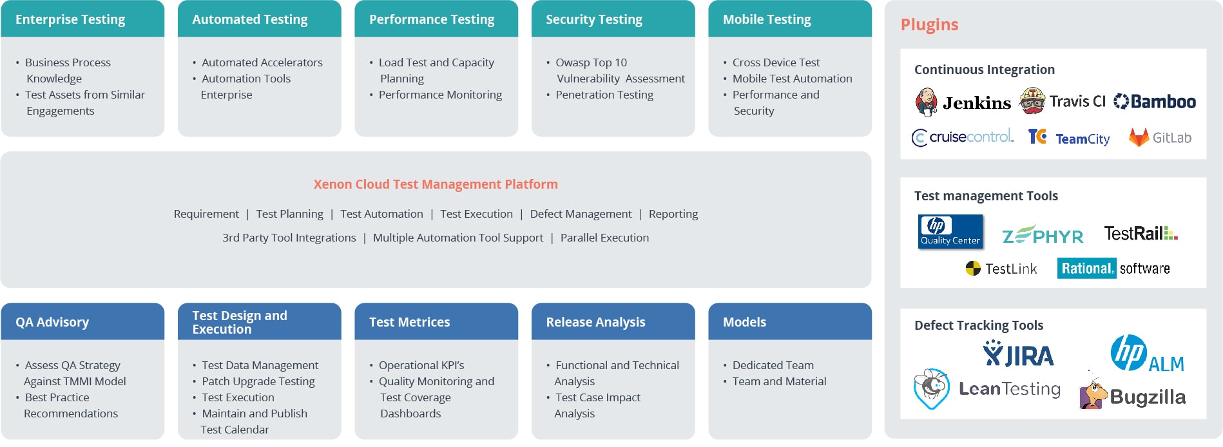Click the Jenkins logo icon
The width and height of the screenshot is (1223, 447).
tap(926, 102)
